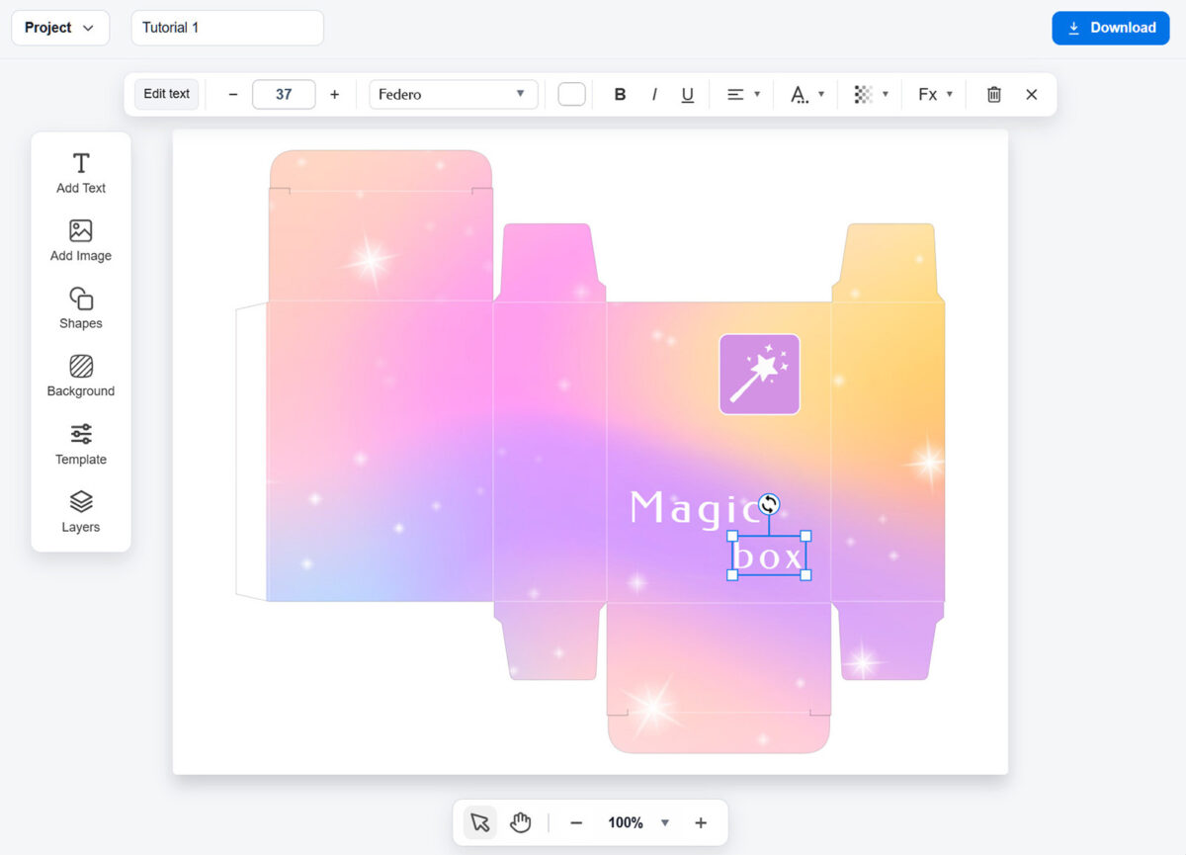Click the selected box text element
1186x855 pixels.
769,556
